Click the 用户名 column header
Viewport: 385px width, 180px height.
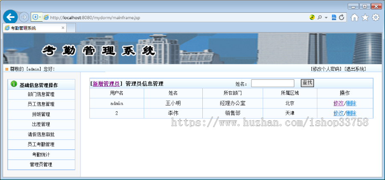tap(117, 93)
